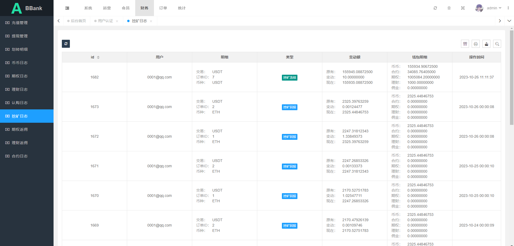Open the more options vertical dots

[508, 8]
